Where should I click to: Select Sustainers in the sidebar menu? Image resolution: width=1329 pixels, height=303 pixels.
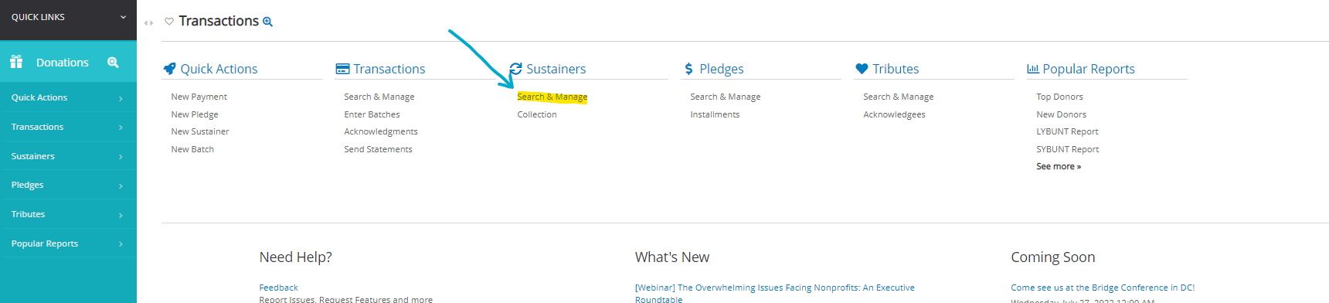68,156
